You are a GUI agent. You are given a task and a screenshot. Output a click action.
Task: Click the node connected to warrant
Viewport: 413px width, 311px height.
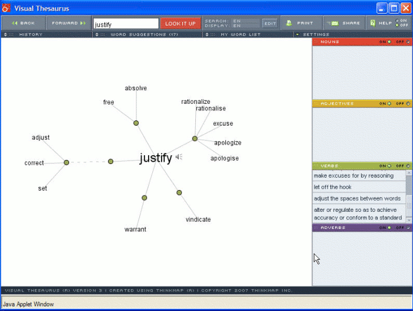[144, 198]
